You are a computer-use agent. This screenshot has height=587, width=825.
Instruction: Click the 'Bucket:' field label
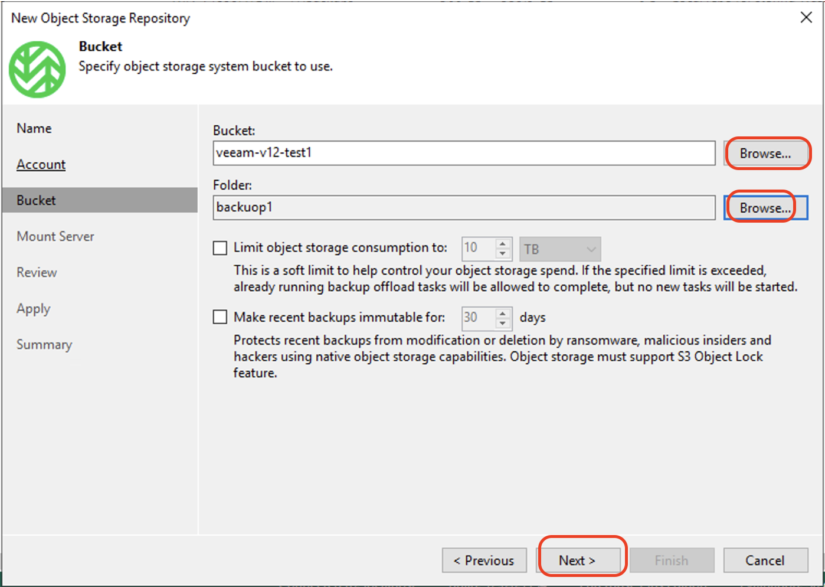(x=234, y=131)
